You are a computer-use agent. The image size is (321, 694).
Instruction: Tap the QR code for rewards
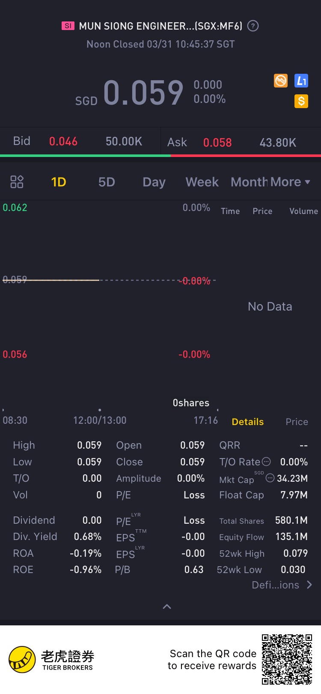pos(287,659)
